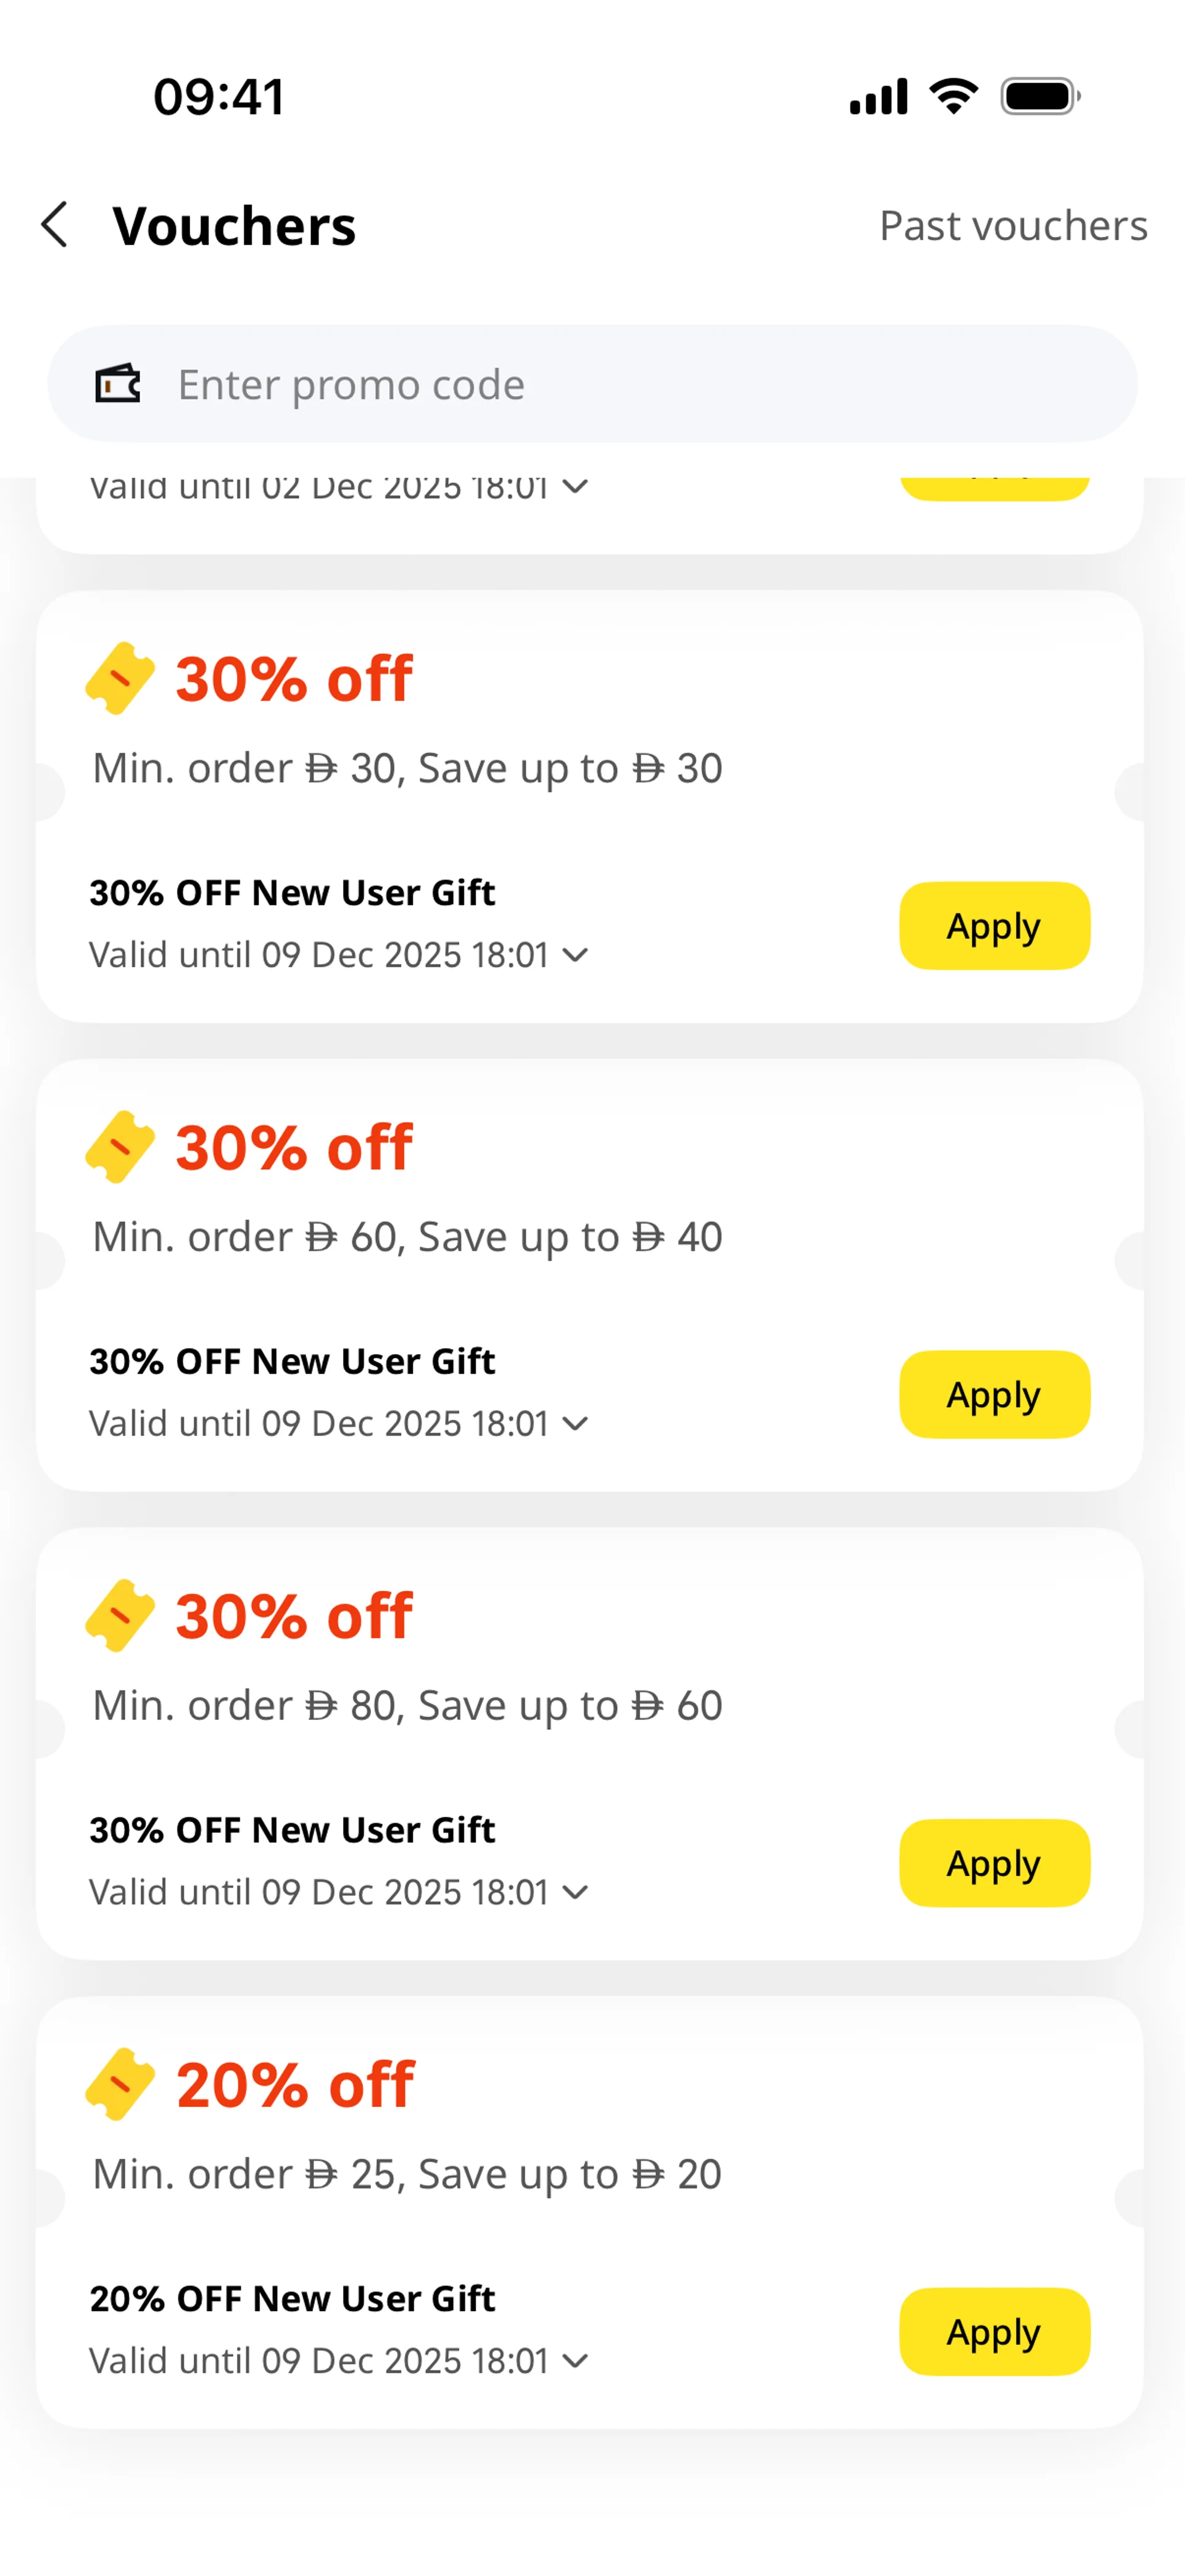Tap the Vouchers page title
1185x2576 pixels.
click(234, 226)
